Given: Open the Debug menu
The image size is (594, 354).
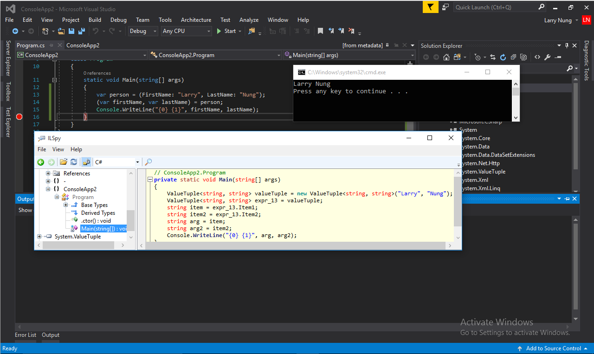Looking at the screenshot, I should click(x=118, y=20).
